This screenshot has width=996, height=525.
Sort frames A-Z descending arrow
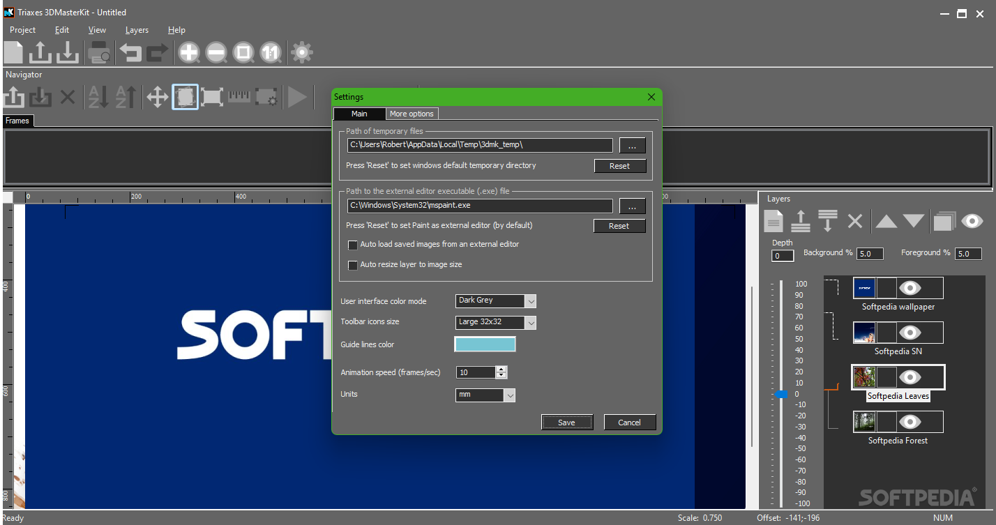[x=98, y=98]
